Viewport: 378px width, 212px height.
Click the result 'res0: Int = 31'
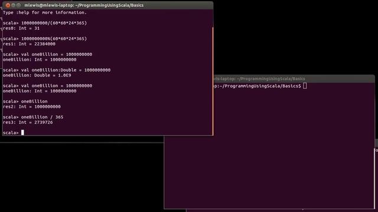[21, 28]
